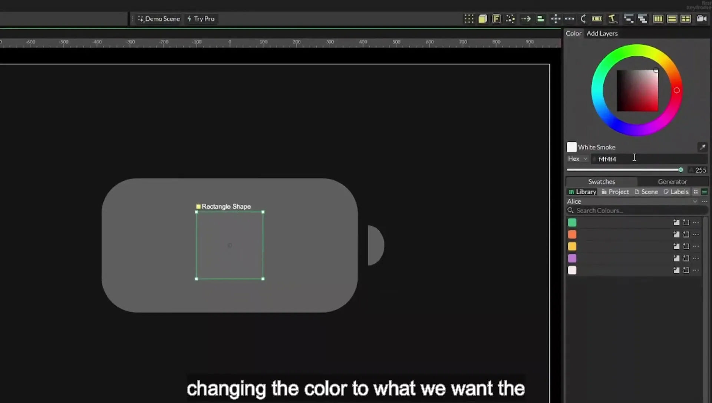Click the yellow cube icon in toolbar
The image size is (712, 403).
point(482,19)
